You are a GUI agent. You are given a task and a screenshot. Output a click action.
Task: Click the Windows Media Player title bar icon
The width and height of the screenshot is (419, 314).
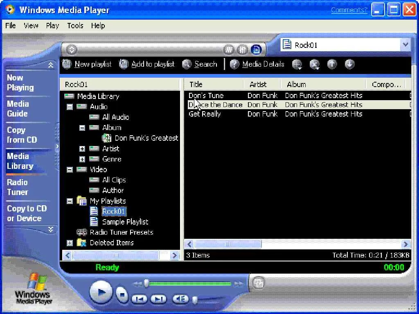point(10,10)
